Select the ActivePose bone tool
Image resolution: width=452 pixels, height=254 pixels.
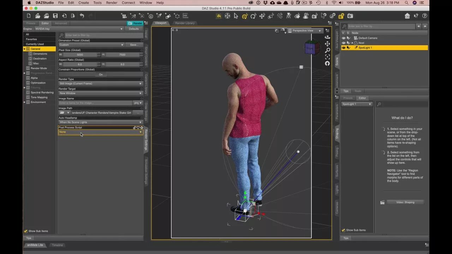[280, 16]
